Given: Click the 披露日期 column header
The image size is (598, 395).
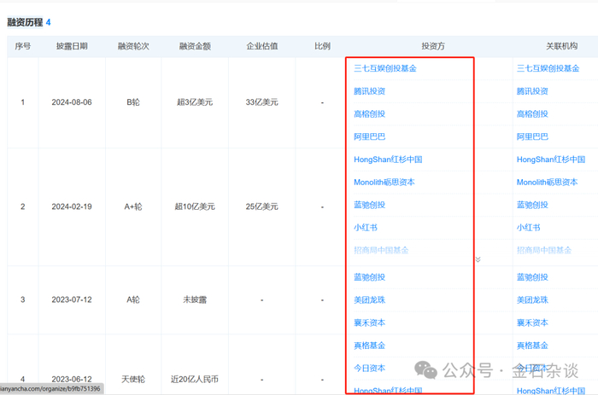Looking at the screenshot, I should tap(72, 46).
